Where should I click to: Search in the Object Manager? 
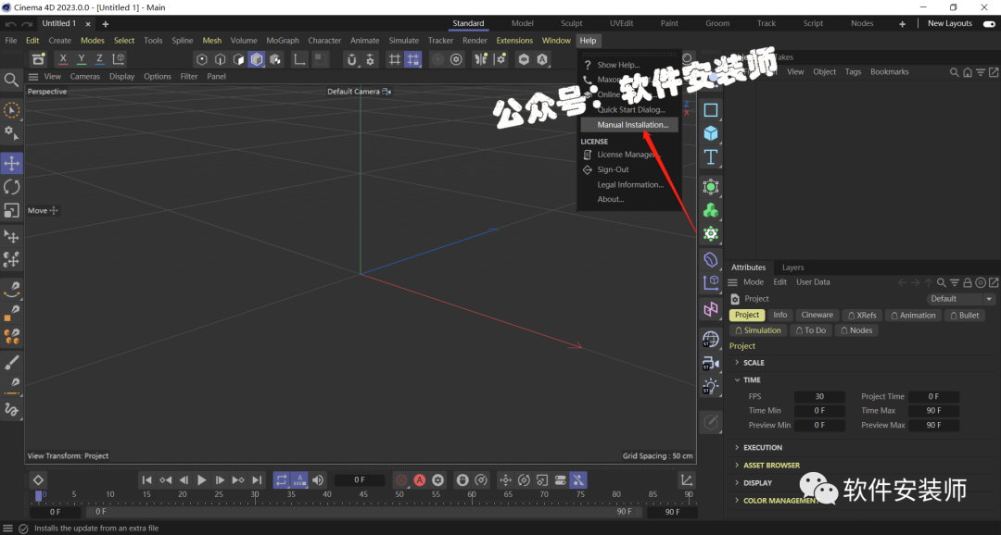point(955,72)
